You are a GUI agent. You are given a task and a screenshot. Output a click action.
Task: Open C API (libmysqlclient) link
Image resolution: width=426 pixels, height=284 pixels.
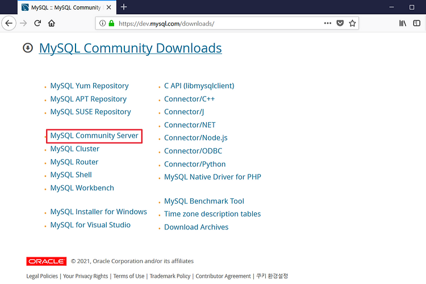[x=199, y=86]
